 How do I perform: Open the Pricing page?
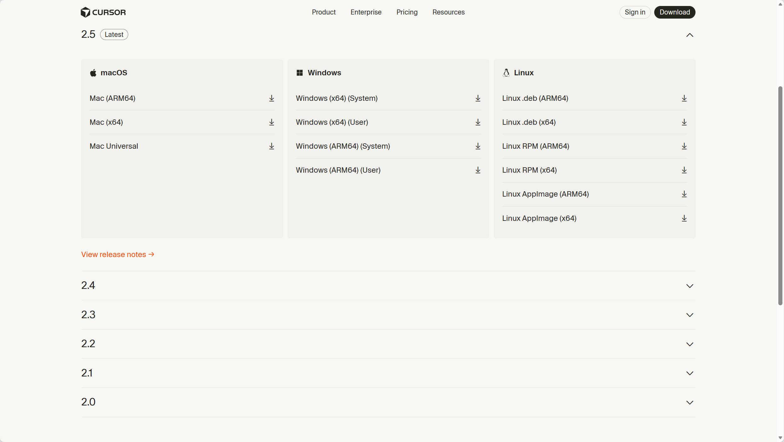tap(407, 12)
